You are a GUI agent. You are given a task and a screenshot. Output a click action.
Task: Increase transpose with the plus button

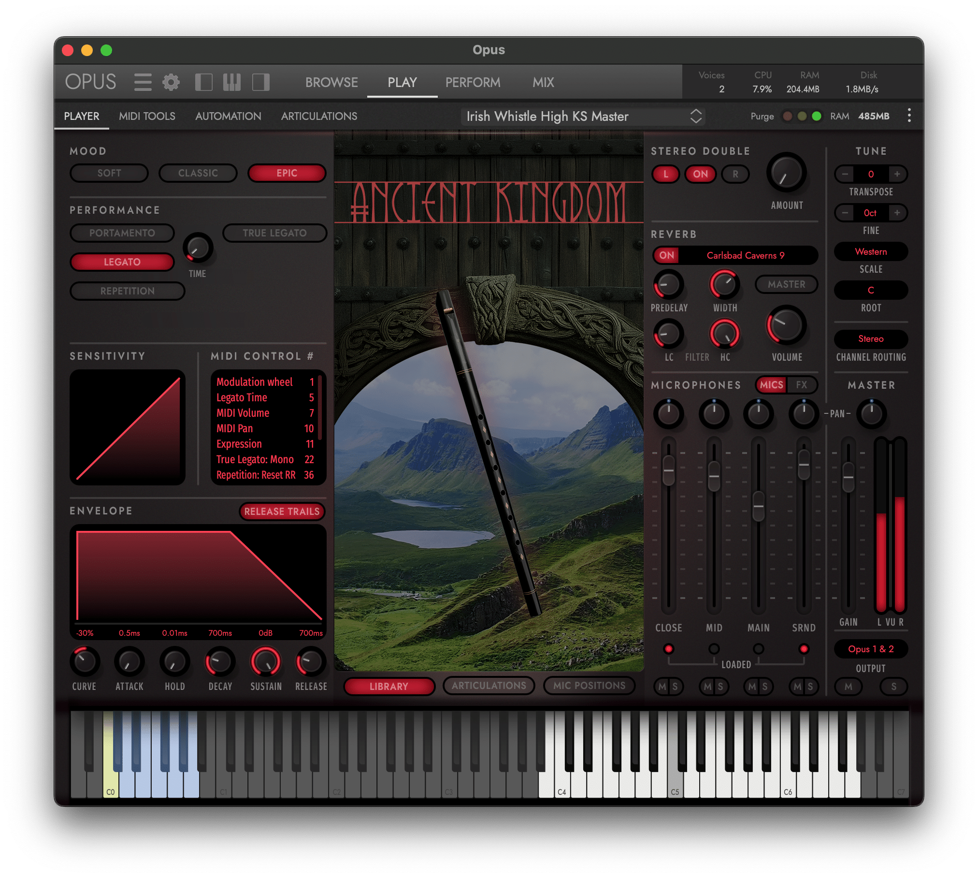point(897,174)
